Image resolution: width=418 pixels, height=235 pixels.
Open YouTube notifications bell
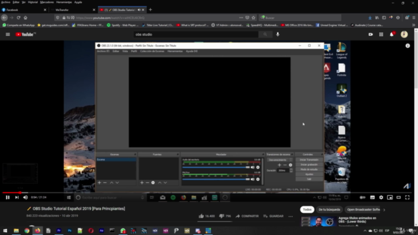[392, 35]
